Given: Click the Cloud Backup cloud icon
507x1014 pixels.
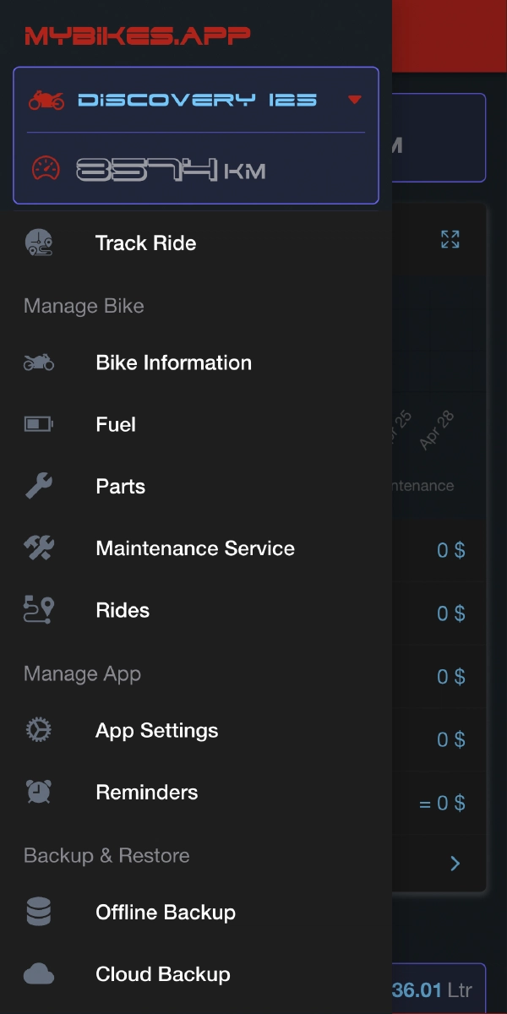Looking at the screenshot, I should [39, 974].
